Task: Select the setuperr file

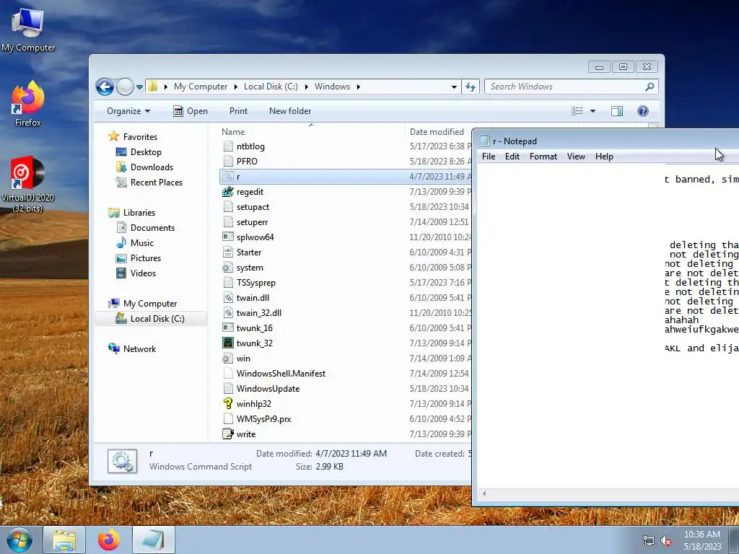Action: [252, 222]
